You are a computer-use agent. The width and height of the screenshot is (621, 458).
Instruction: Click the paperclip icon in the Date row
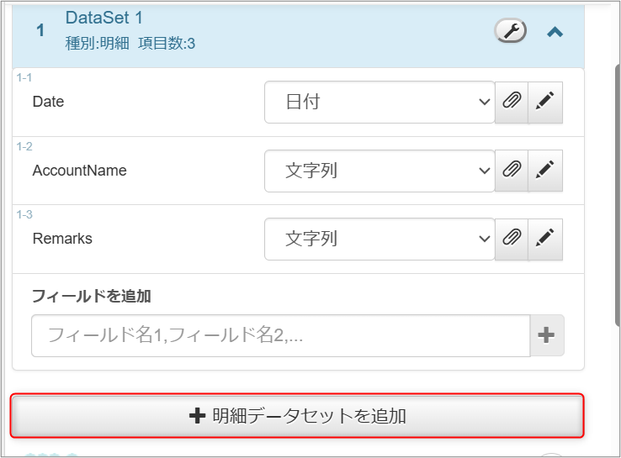tap(512, 102)
